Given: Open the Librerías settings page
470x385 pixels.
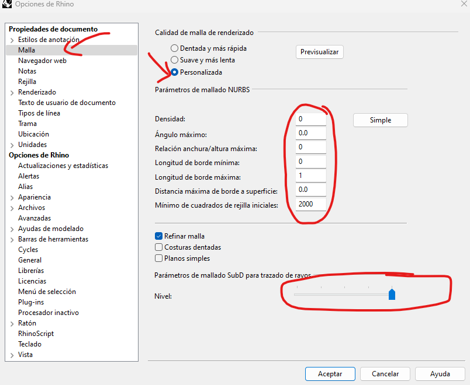Looking at the screenshot, I should click(x=31, y=271).
